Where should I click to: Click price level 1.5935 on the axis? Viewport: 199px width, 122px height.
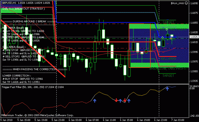pos(194,81)
